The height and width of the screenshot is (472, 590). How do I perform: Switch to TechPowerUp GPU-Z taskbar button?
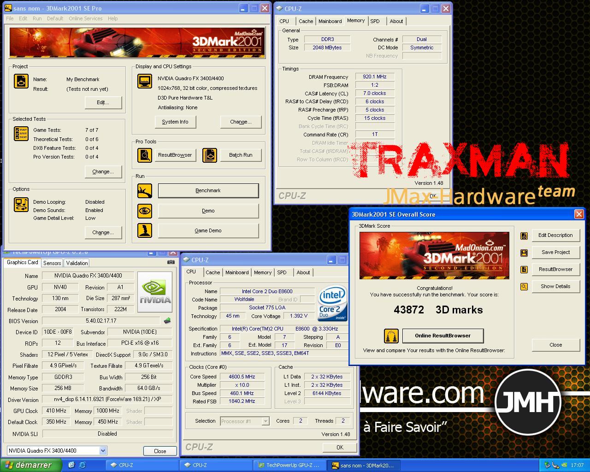coord(289,465)
